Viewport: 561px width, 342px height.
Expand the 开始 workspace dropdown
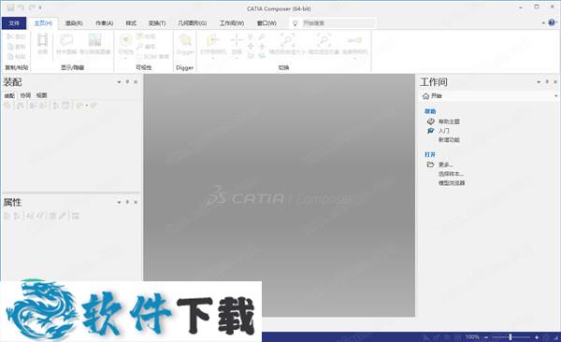point(555,96)
